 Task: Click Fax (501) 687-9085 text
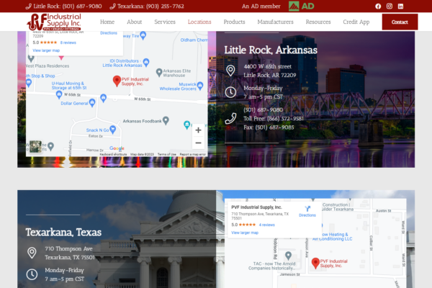coord(269,127)
